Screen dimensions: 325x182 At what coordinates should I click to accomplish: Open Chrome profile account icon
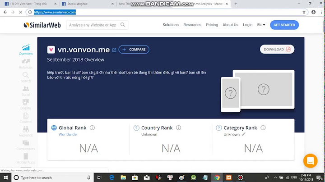314,12
